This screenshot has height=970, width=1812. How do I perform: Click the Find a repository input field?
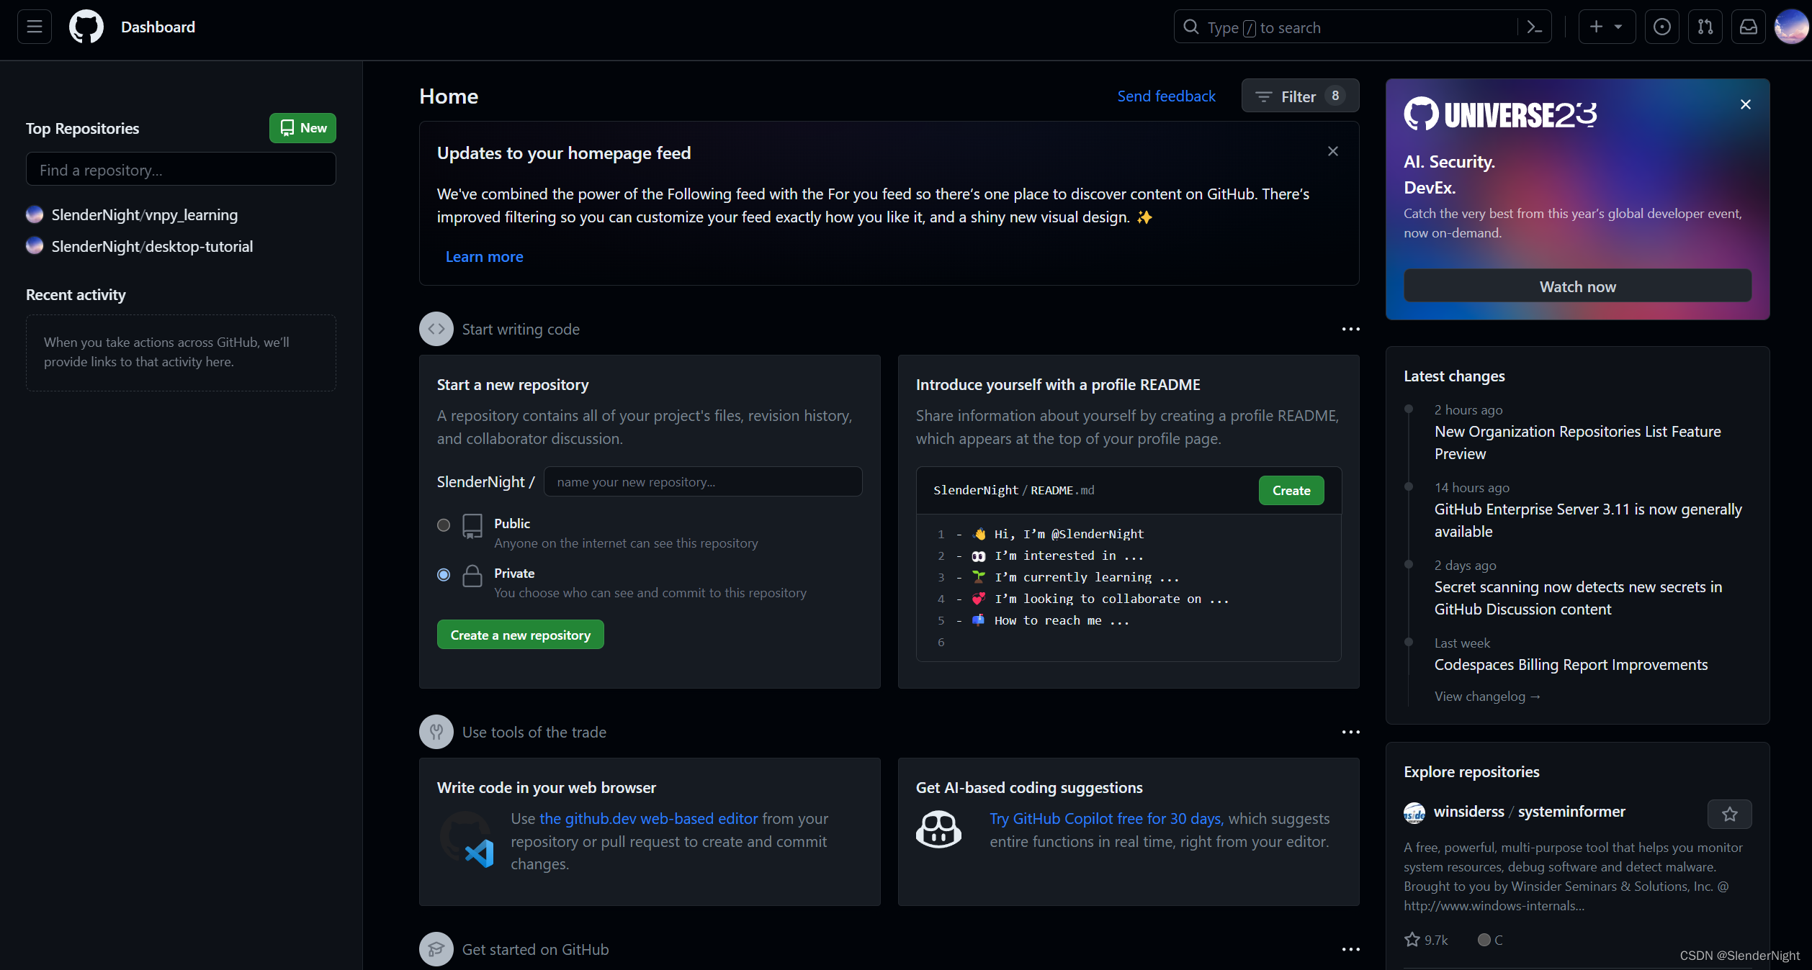(181, 170)
